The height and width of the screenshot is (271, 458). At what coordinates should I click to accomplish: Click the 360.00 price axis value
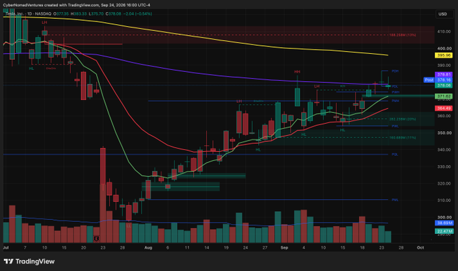[444, 116]
